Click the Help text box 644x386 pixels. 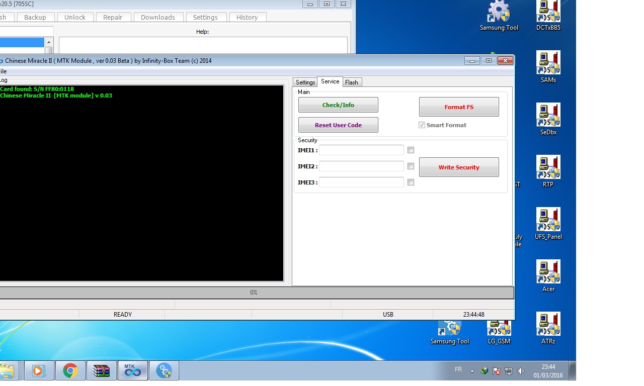coord(203,45)
